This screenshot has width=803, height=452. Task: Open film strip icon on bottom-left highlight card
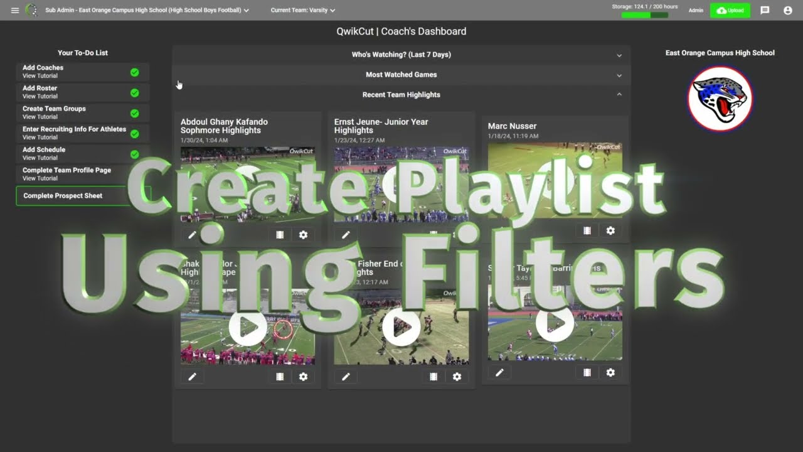(x=280, y=377)
